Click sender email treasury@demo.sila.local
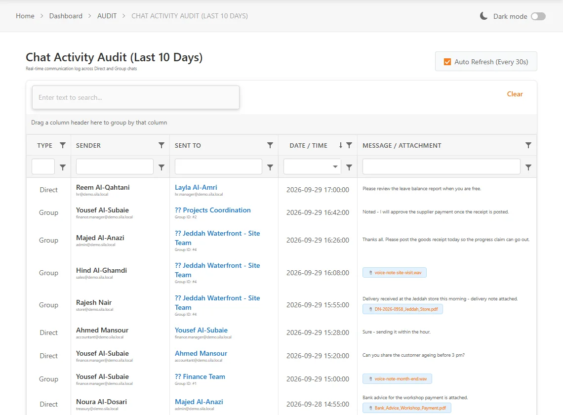 coord(97,409)
